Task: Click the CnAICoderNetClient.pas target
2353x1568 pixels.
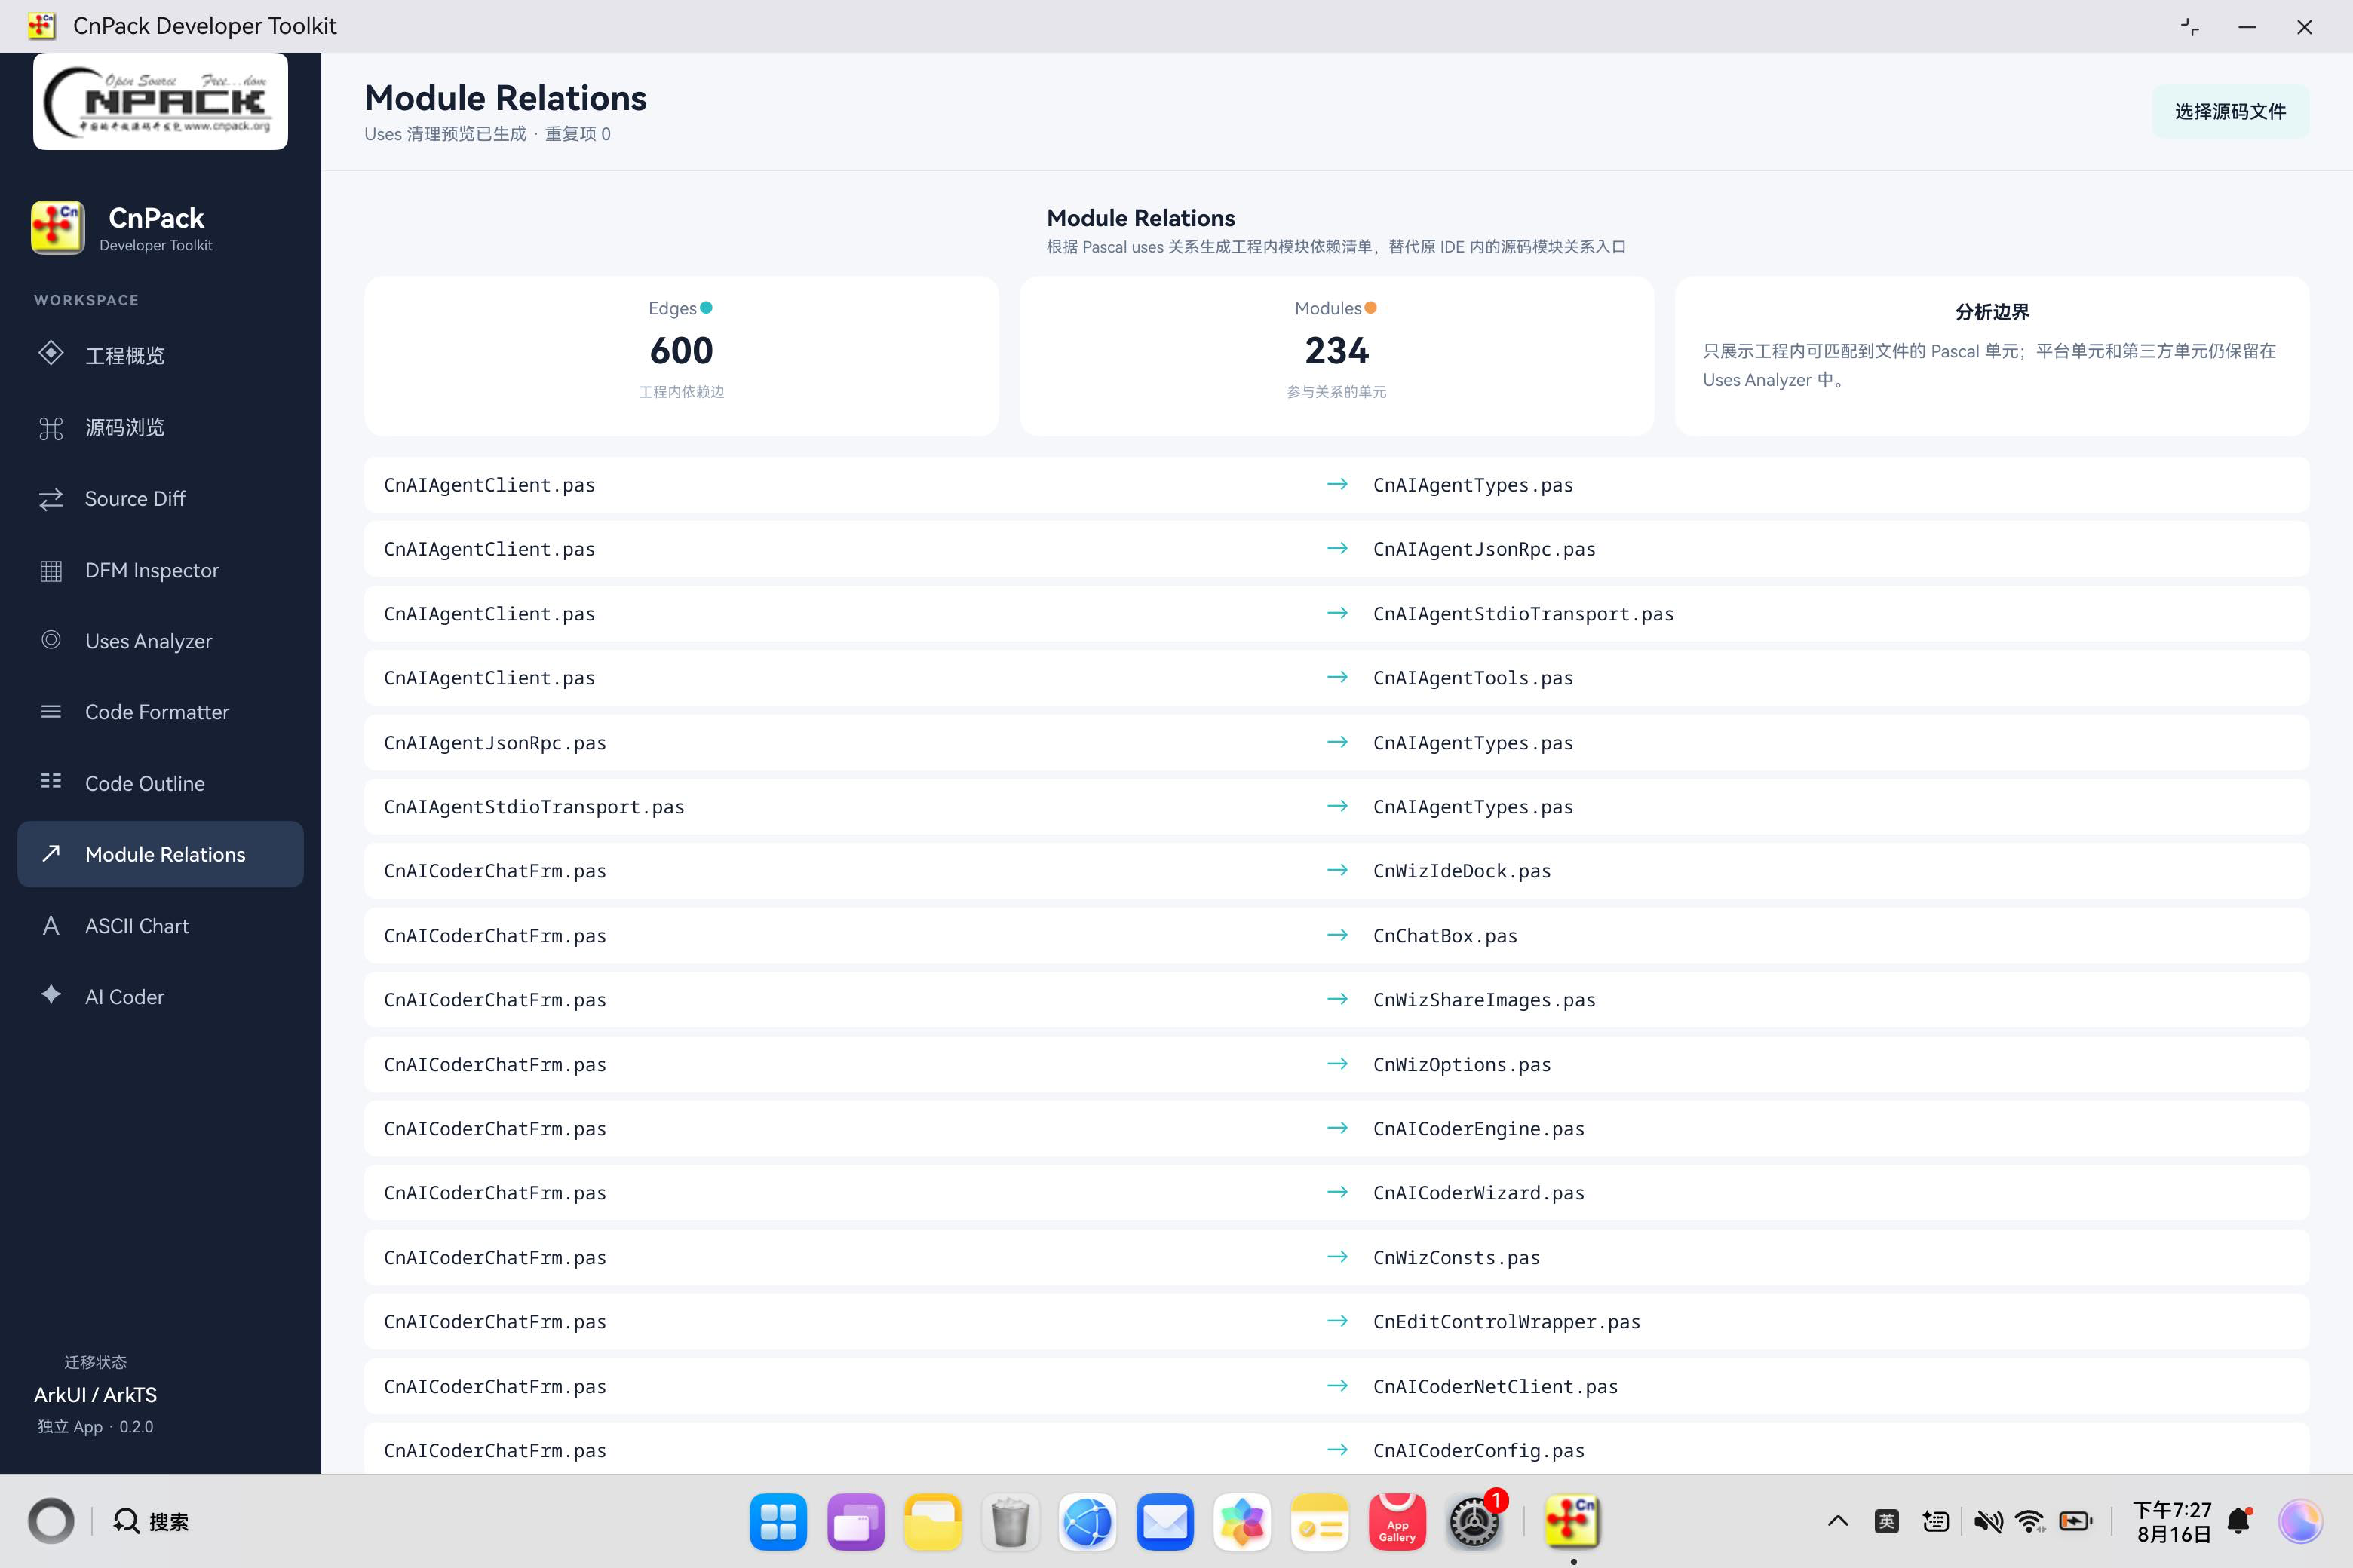Action: click(x=1495, y=1387)
